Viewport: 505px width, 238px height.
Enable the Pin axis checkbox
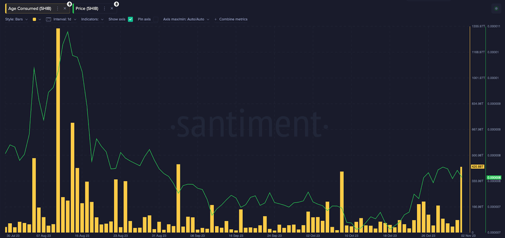(x=156, y=20)
